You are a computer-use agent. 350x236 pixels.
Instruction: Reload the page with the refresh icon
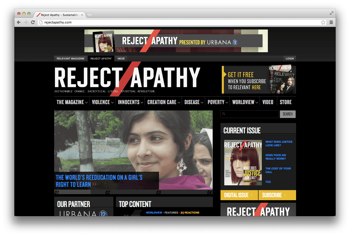coord(33,22)
